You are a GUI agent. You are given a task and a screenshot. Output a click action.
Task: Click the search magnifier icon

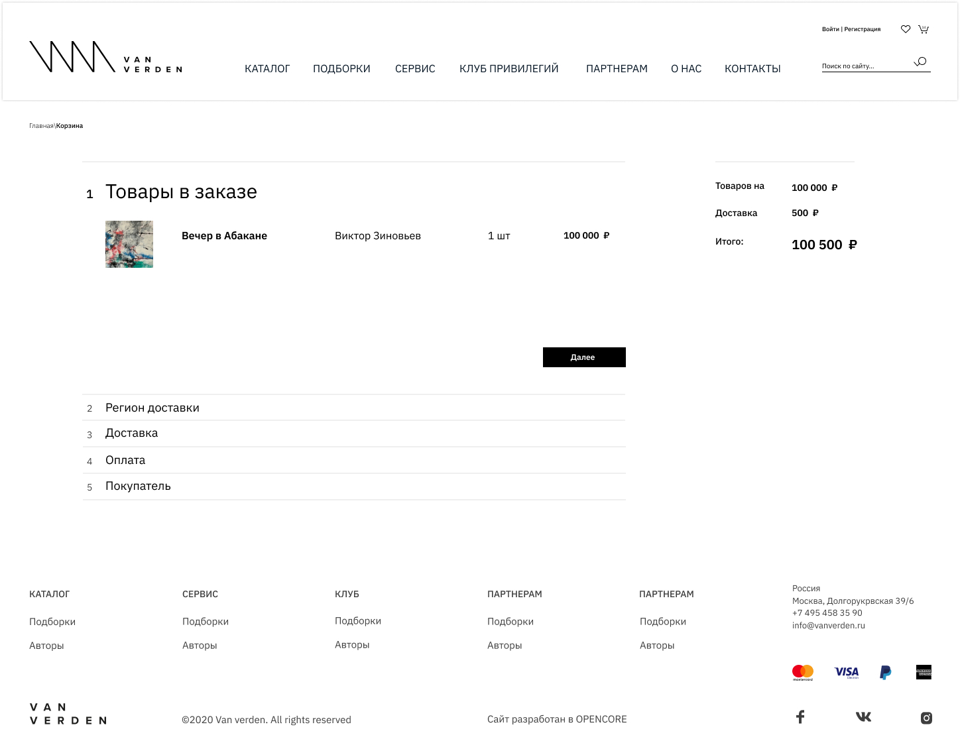[920, 62]
